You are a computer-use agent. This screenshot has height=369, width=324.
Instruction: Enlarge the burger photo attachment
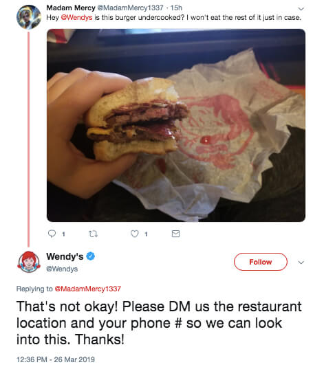coord(176,125)
